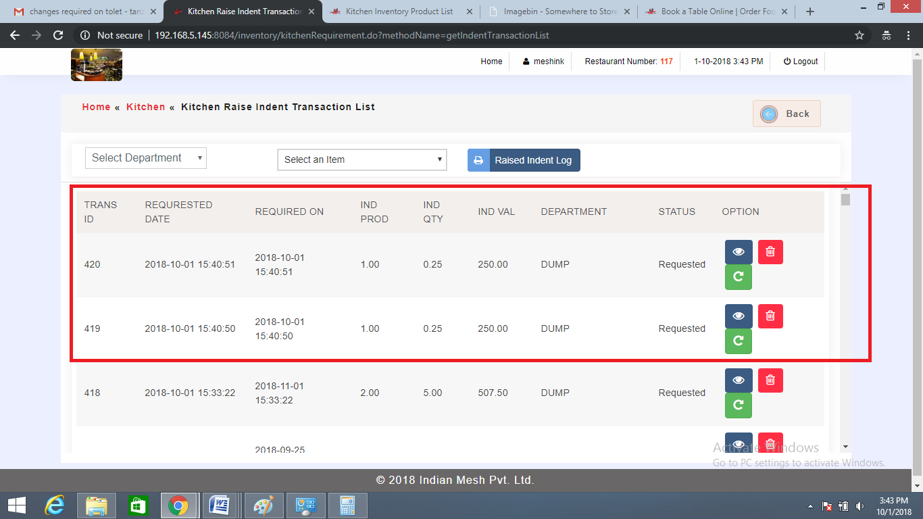The image size is (923, 519).
Task: Switch to Kitchen Inventory Product List tab
Action: click(x=400, y=11)
